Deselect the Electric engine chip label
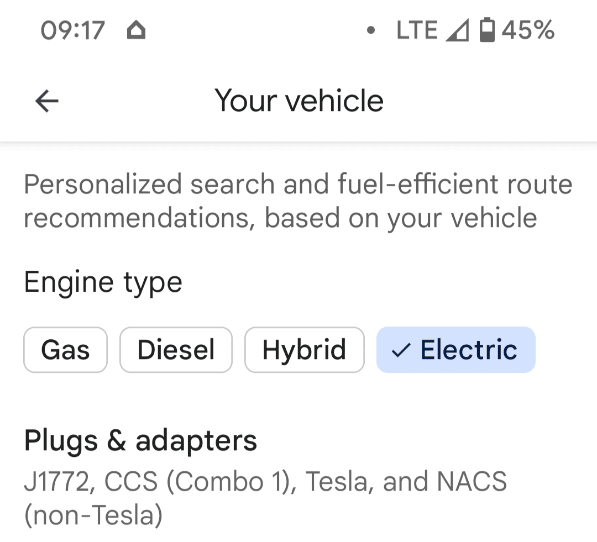Viewport: 597px width, 542px height. 469,350
